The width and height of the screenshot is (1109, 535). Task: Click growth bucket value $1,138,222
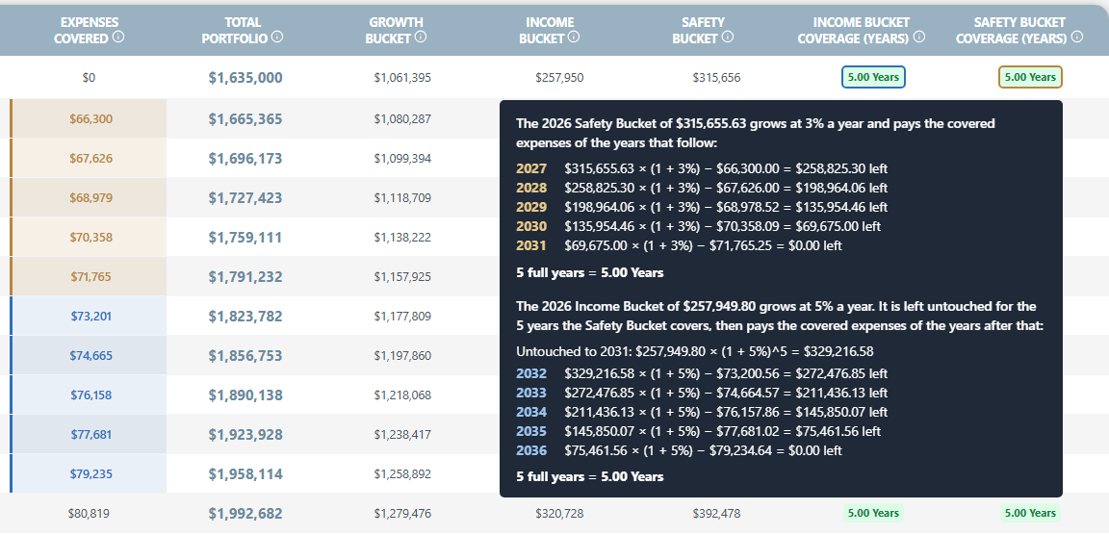[402, 238]
